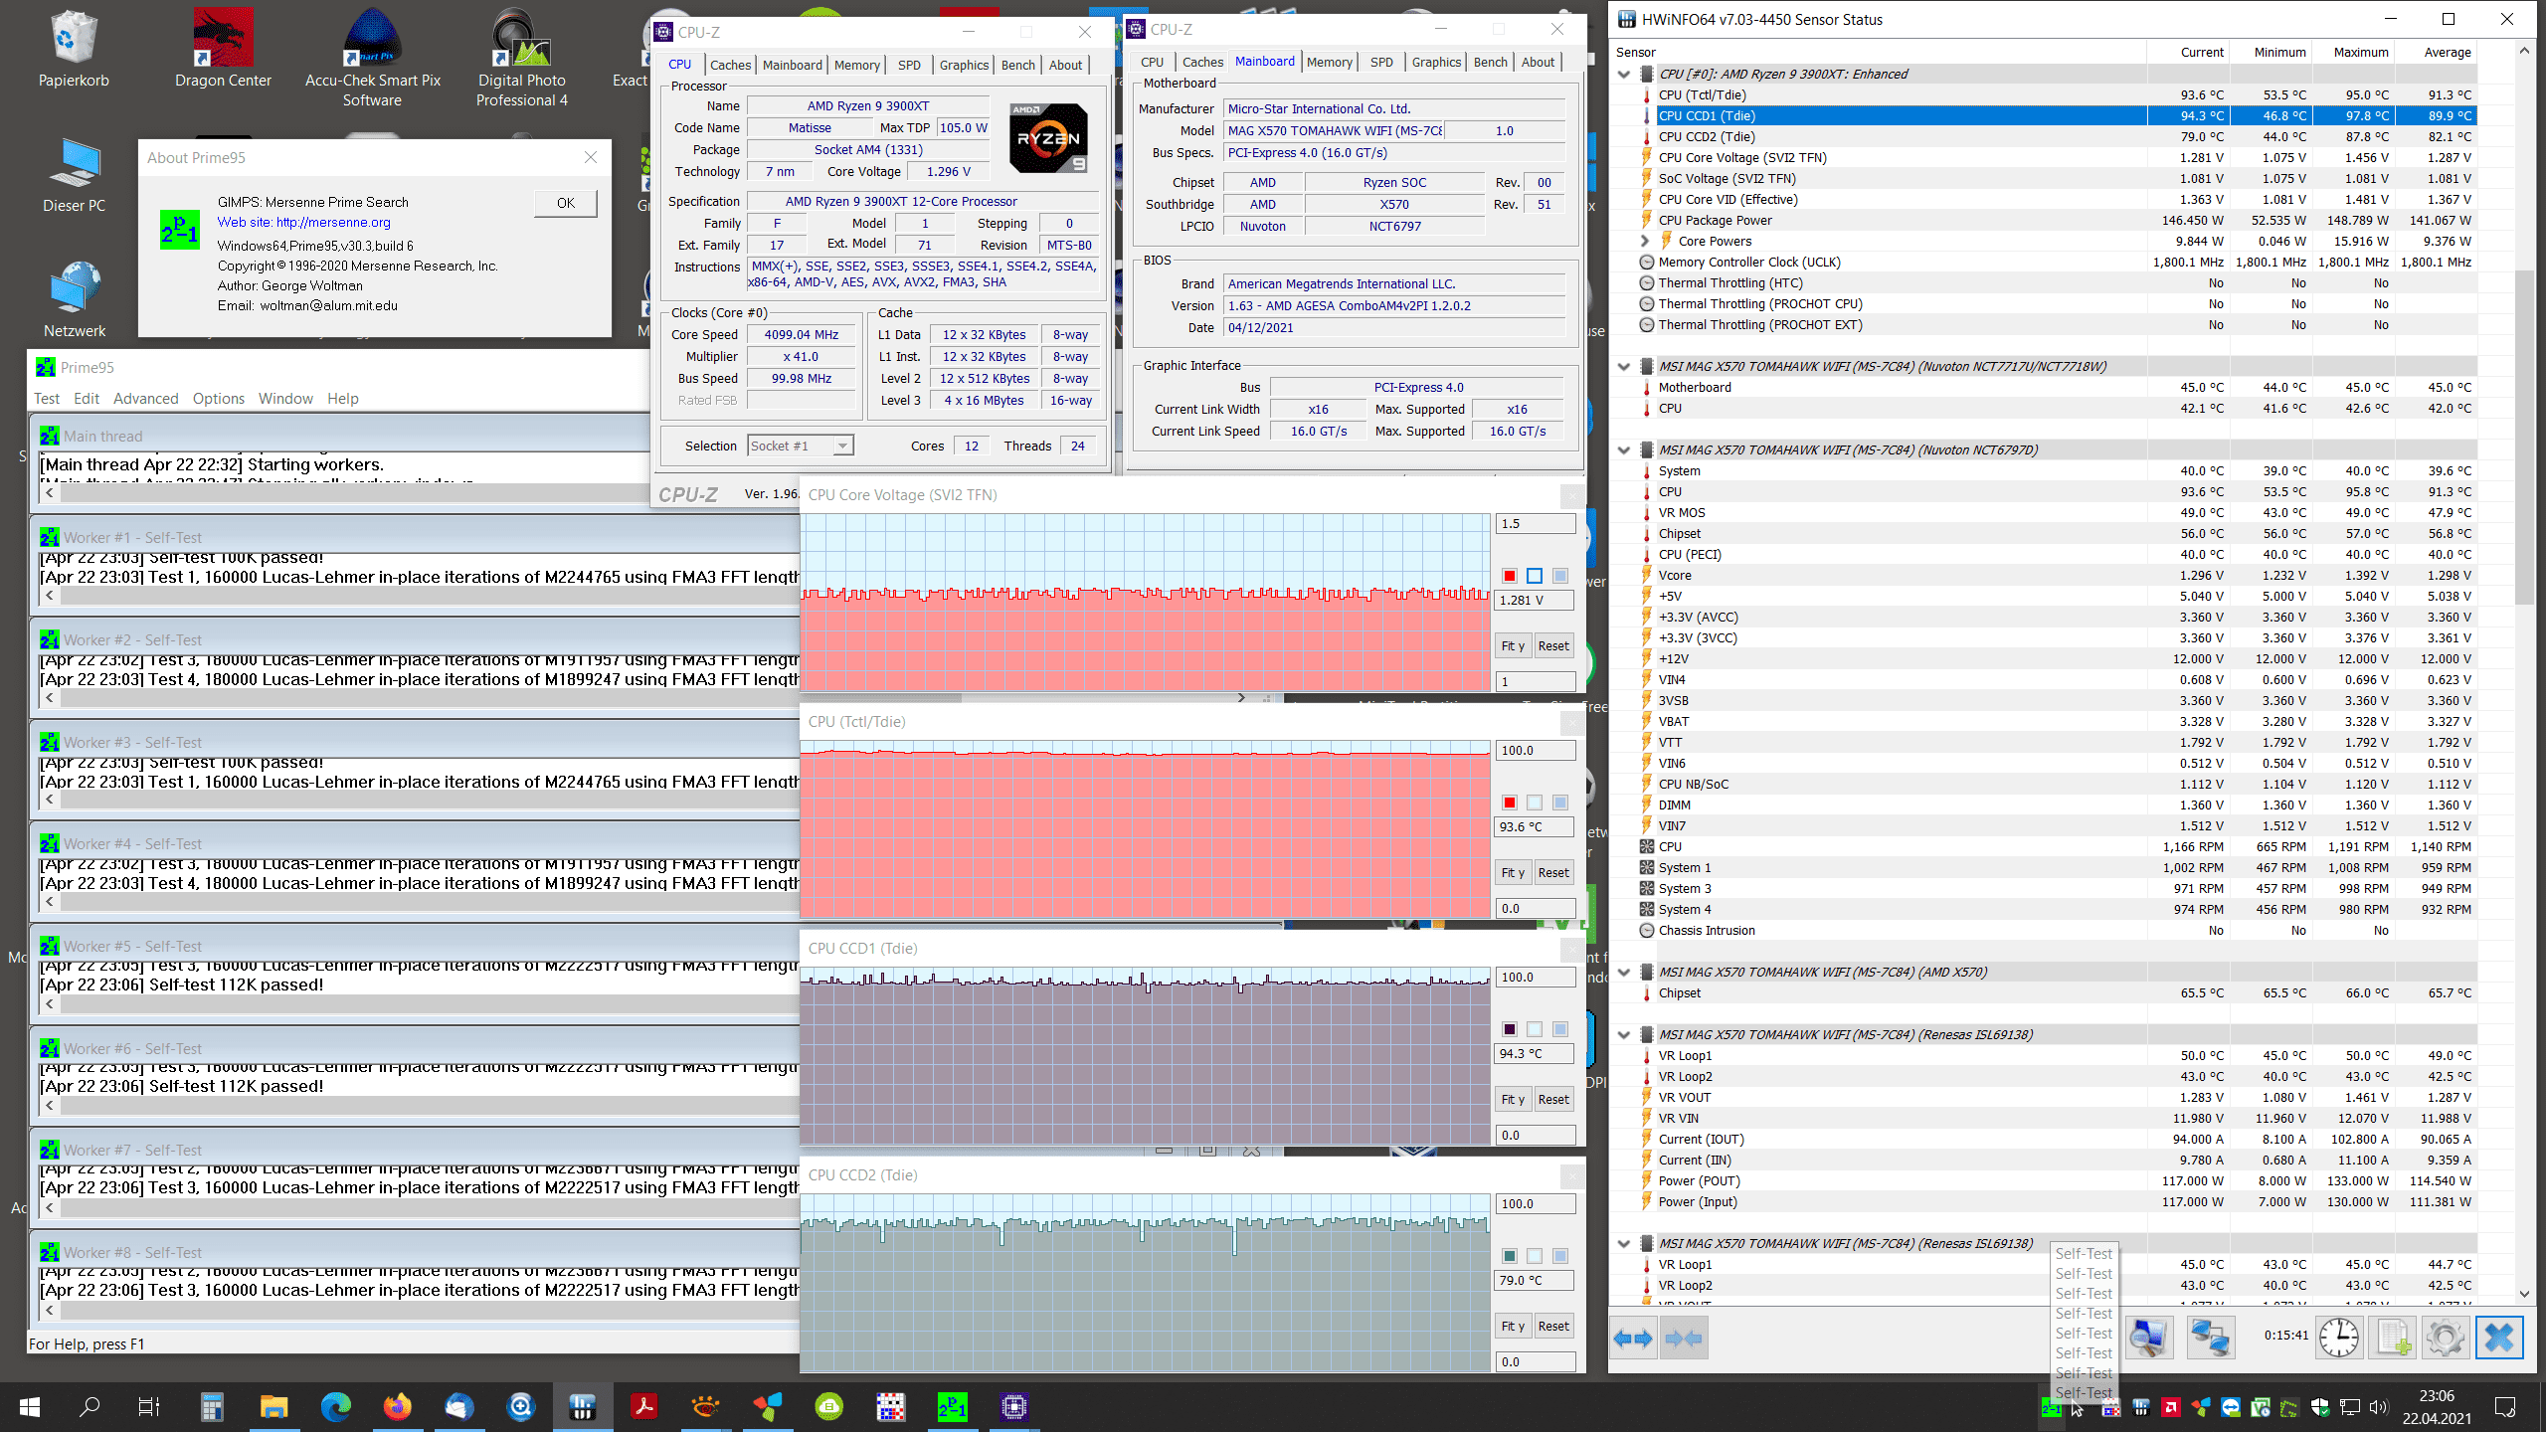Collapse AMD X570 chipset sensor group
Viewport: 2546px width, 1432px height.
[1624, 973]
